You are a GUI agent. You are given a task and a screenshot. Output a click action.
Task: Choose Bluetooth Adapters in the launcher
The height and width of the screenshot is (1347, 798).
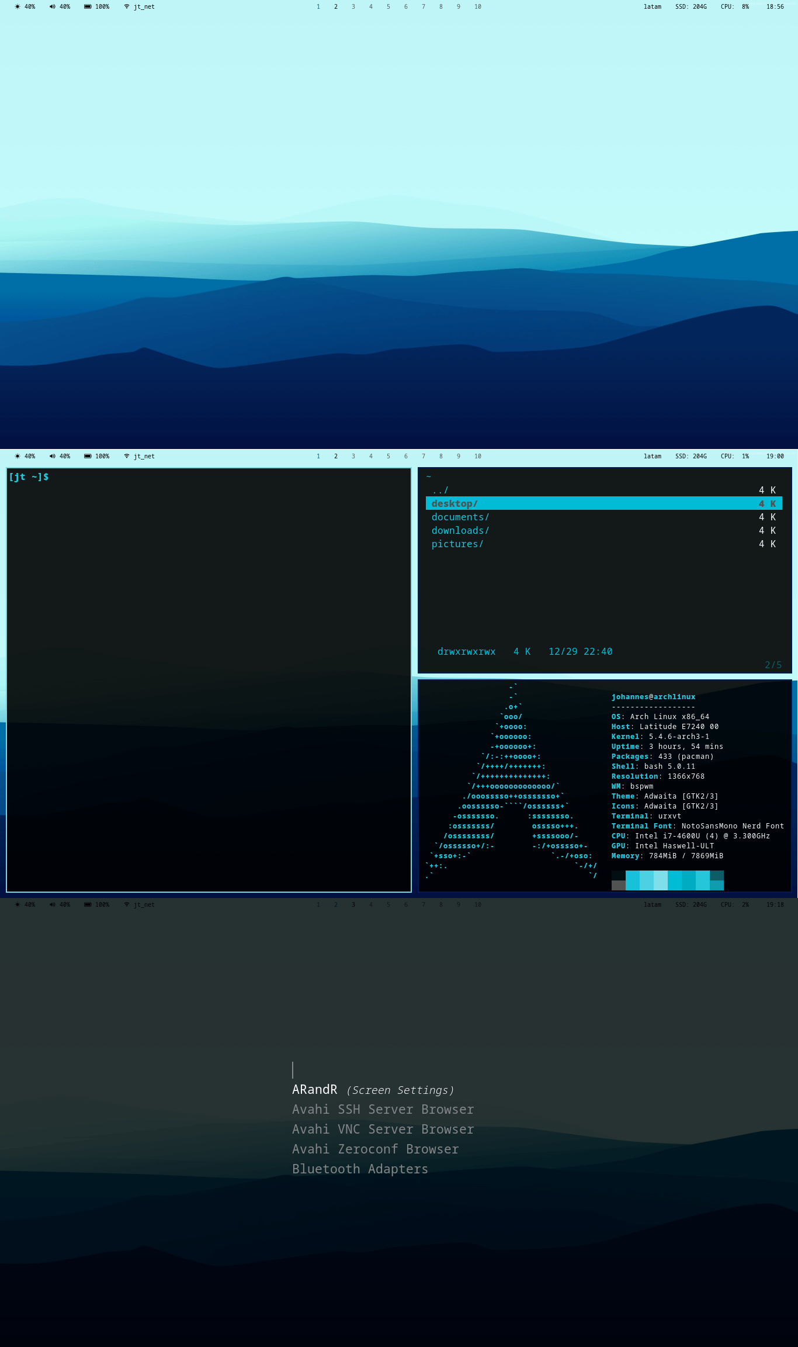pyautogui.click(x=360, y=1169)
